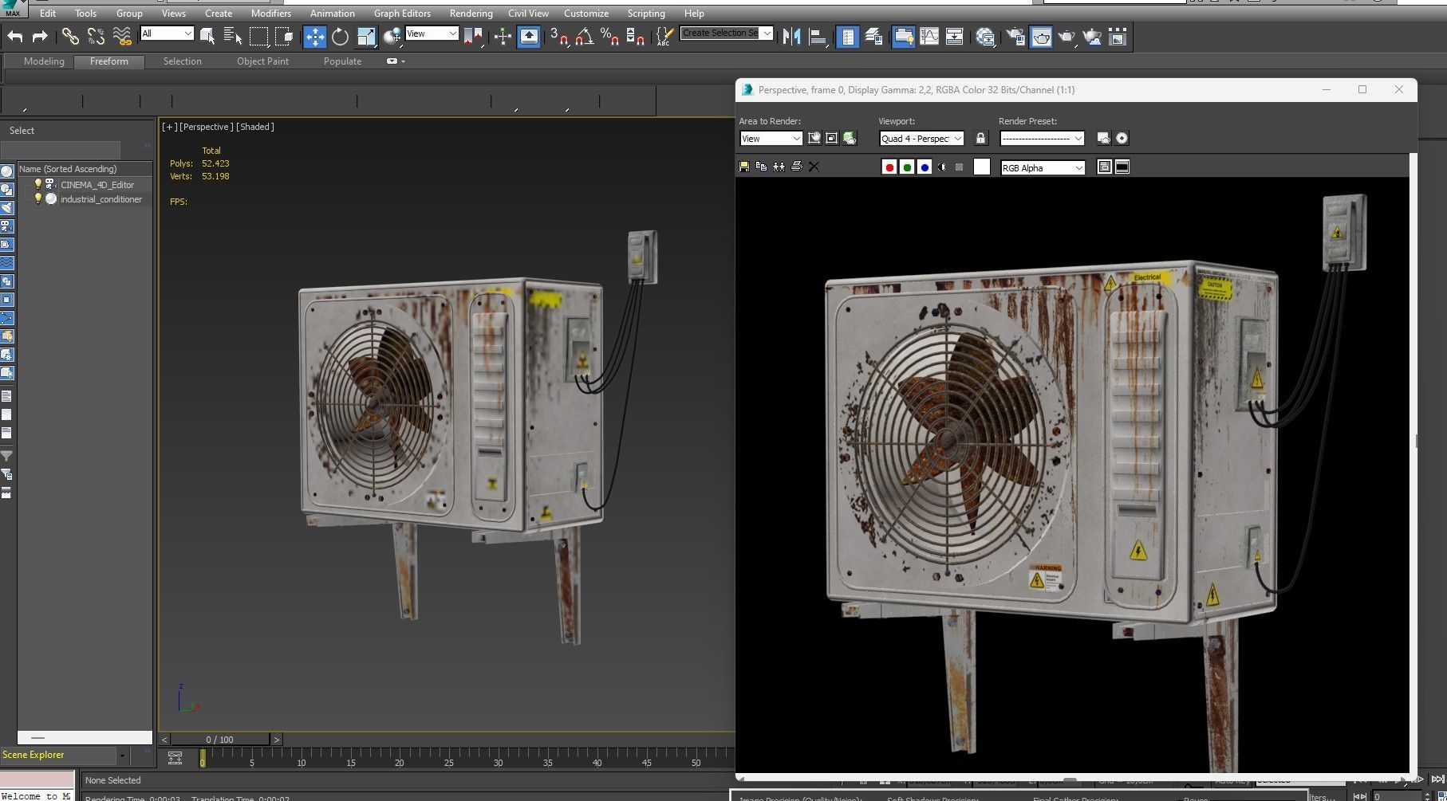The image size is (1447, 801).
Task: Open the Rendering menu
Action: tap(471, 14)
